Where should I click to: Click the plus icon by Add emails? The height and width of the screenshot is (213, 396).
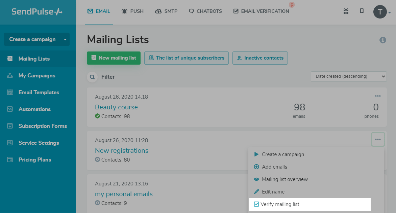pos(256,167)
